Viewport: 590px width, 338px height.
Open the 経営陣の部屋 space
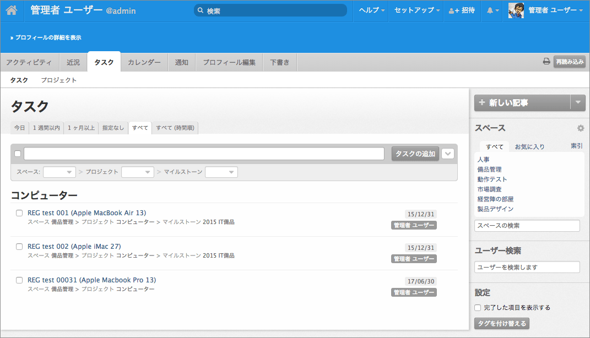[x=496, y=199]
